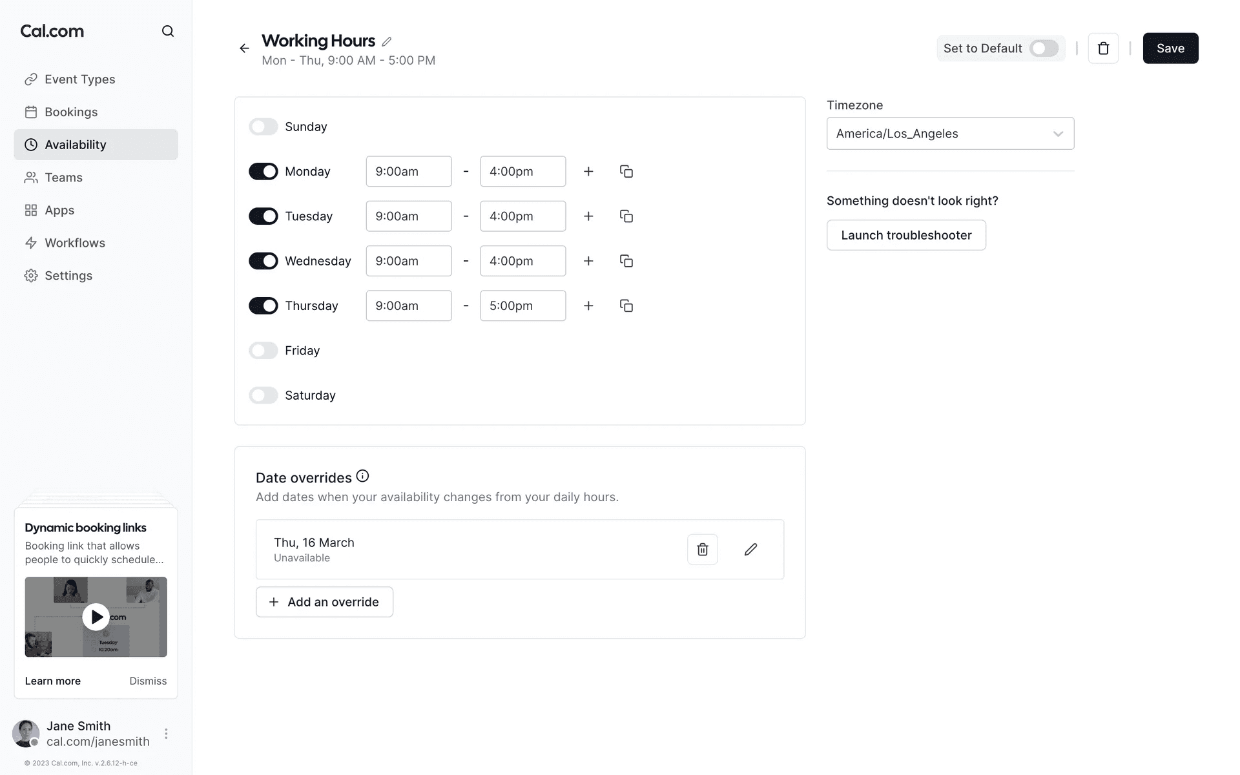The width and height of the screenshot is (1240, 775).
Task: Open the Workflows sidebar item
Action: tap(74, 243)
